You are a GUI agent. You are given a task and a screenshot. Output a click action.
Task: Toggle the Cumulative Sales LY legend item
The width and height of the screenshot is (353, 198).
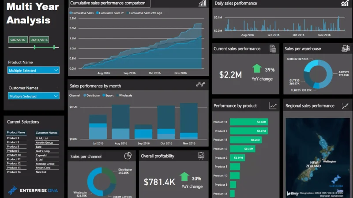[110, 13]
